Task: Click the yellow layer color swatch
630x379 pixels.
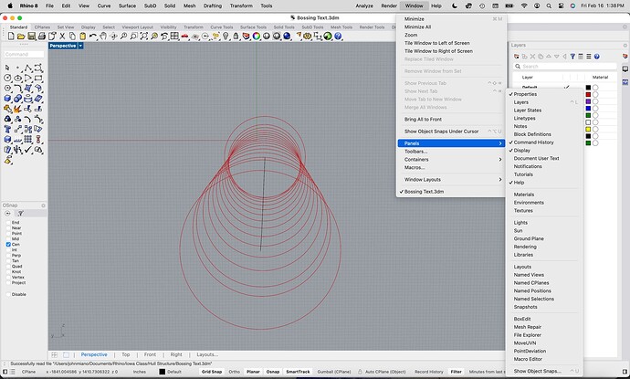Action: point(588,129)
